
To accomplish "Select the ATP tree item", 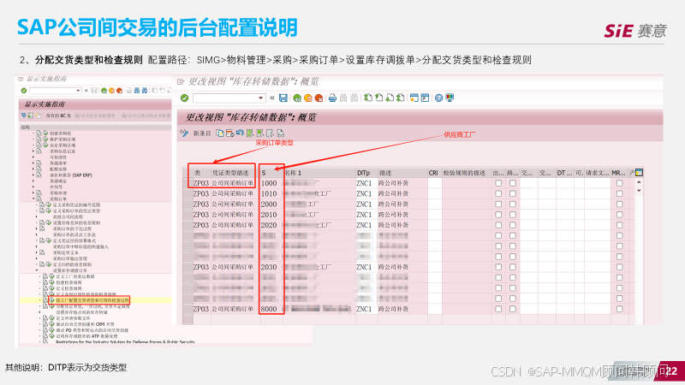I will (x=86, y=336).
